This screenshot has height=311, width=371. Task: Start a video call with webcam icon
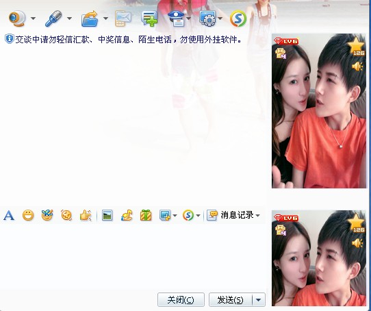[x=16, y=18]
